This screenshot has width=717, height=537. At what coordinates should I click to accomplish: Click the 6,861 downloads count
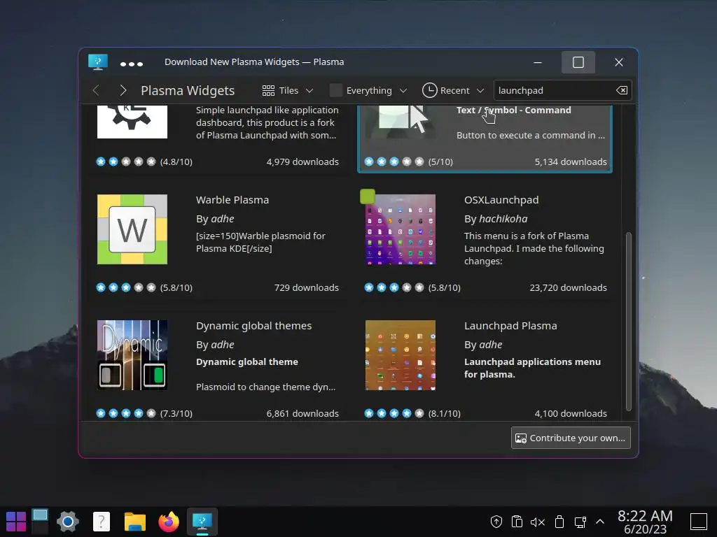[x=302, y=413]
